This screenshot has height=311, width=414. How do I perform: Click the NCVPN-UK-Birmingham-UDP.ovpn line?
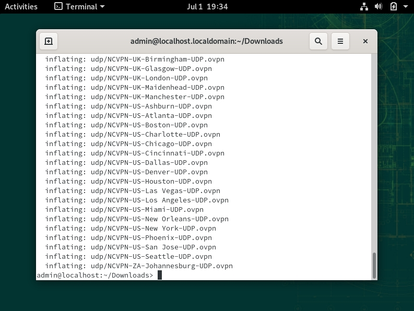[135, 59]
